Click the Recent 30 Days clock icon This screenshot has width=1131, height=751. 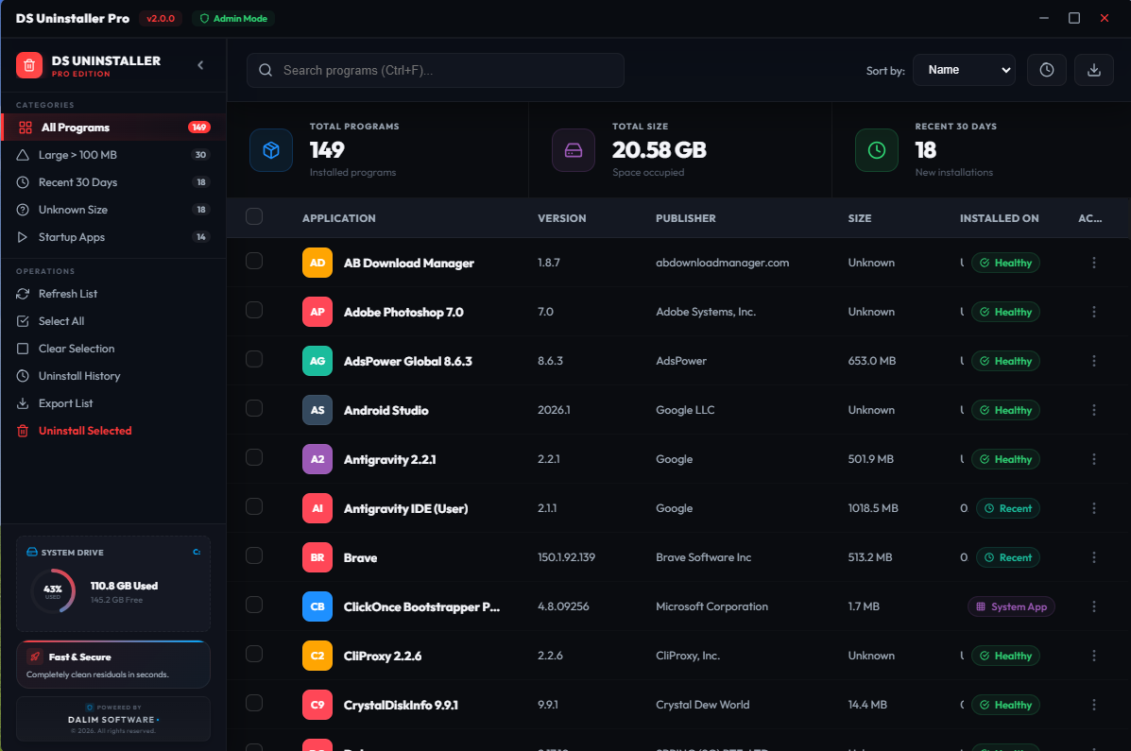877,150
